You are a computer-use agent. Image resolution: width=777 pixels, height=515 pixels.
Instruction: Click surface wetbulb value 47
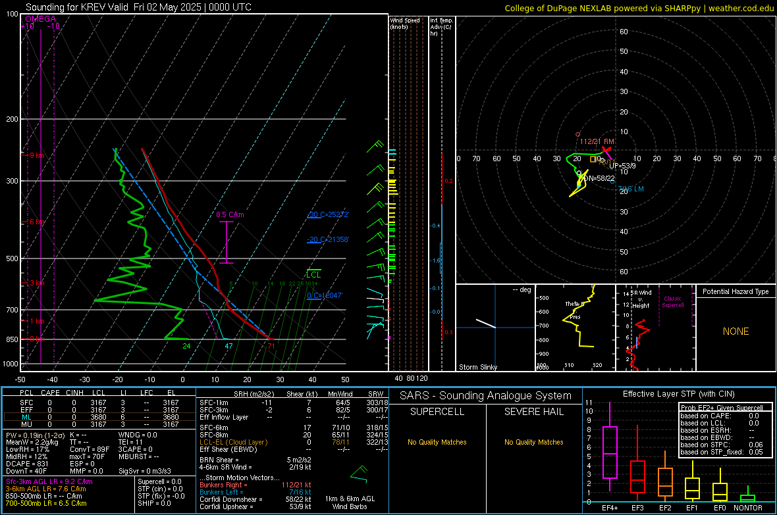coord(228,346)
